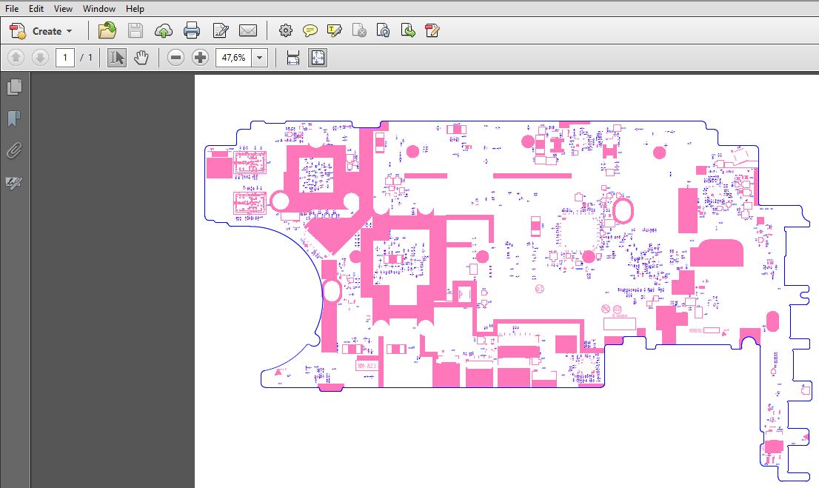Show the page thumbnails panel
The width and height of the screenshot is (819, 488).
pos(14,87)
